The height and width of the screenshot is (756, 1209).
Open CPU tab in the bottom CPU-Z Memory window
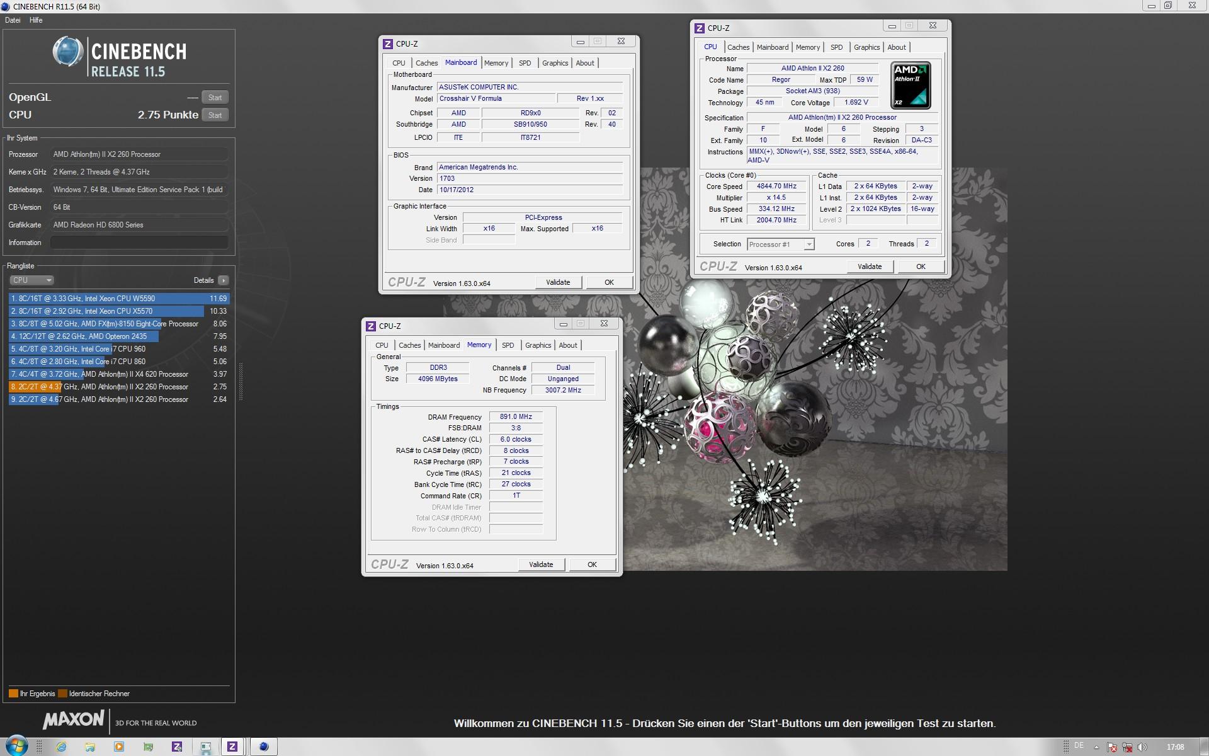coord(382,345)
